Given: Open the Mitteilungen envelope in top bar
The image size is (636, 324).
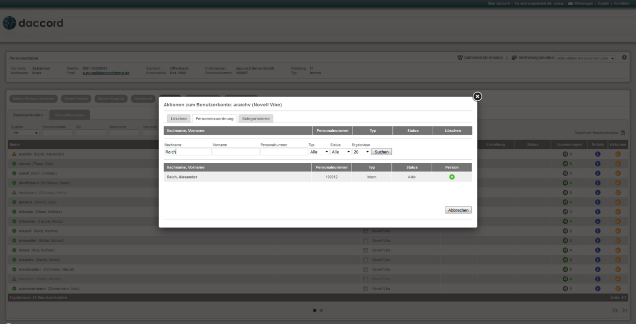Looking at the screenshot, I should click(x=570, y=4).
